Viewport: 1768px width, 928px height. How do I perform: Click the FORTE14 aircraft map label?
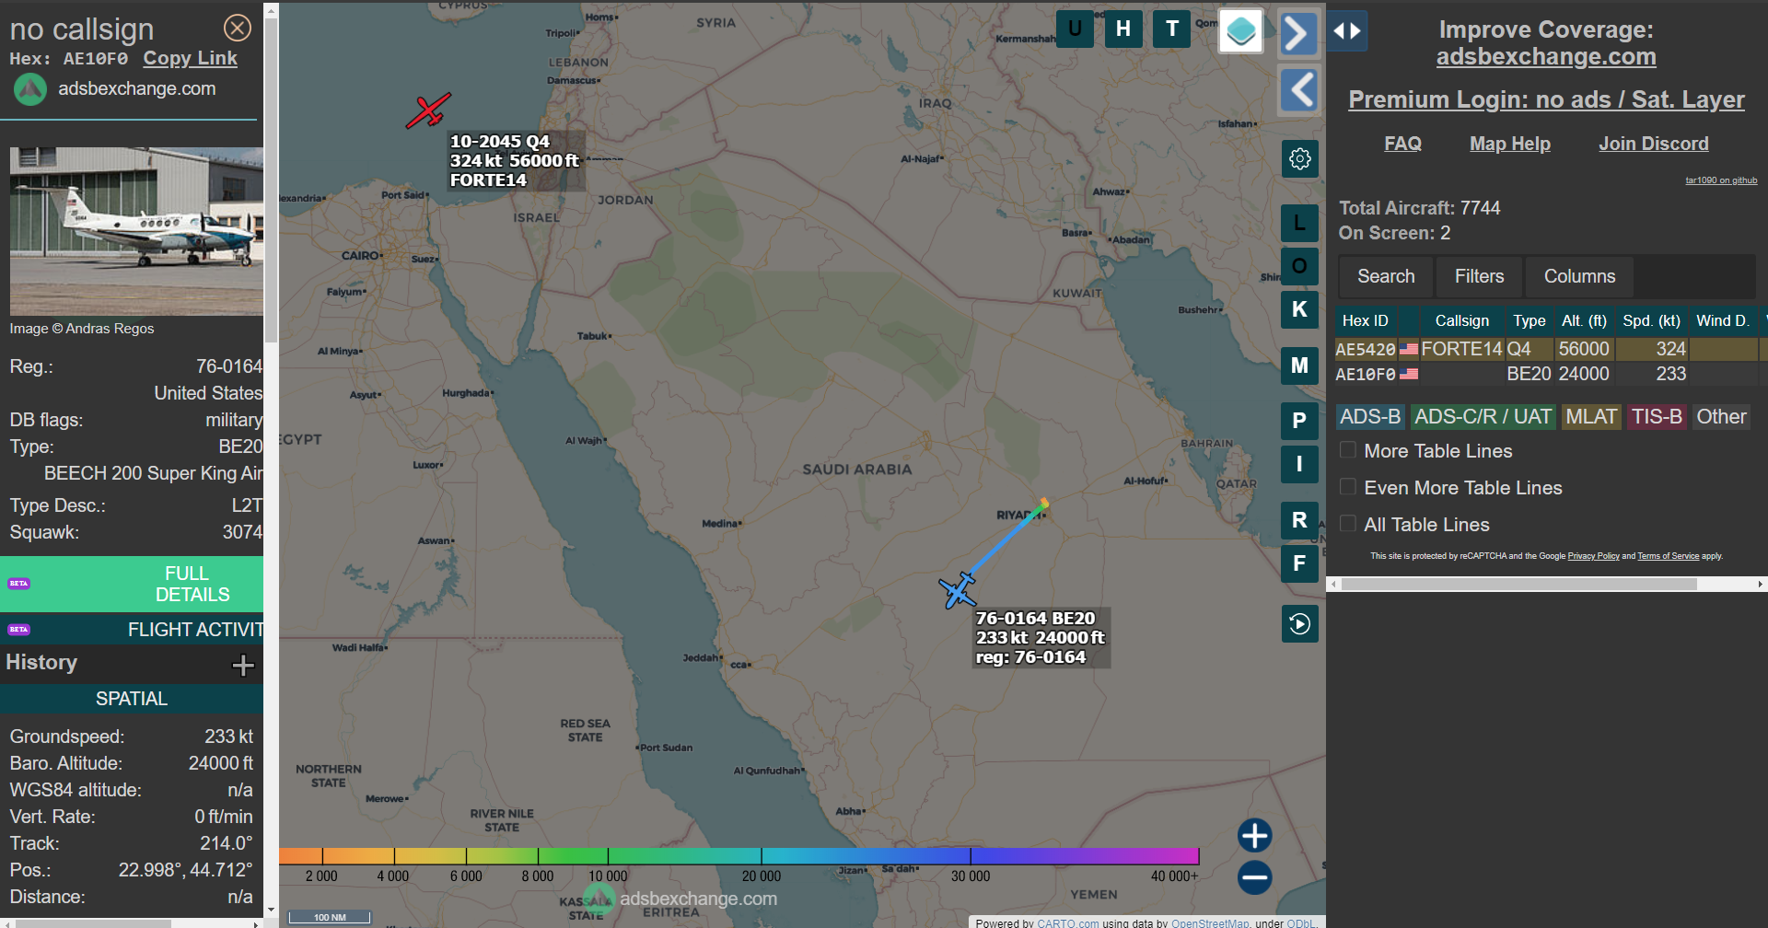click(x=516, y=161)
